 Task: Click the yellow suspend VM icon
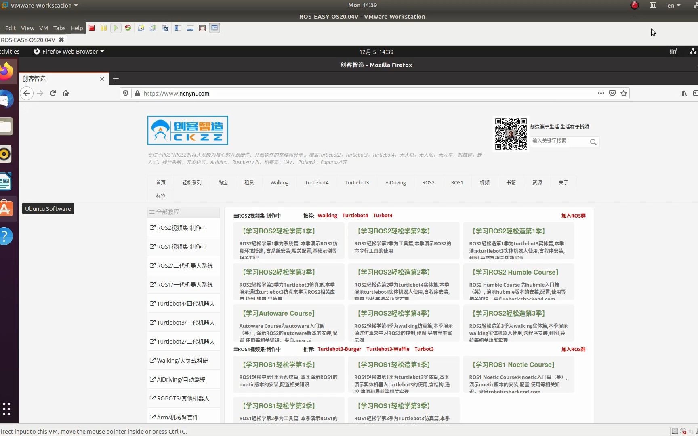pyautogui.click(x=104, y=28)
